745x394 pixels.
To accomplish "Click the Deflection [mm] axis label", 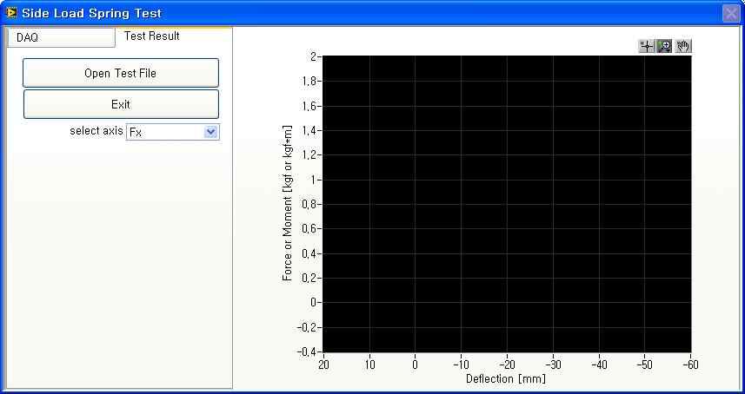I will [x=506, y=379].
